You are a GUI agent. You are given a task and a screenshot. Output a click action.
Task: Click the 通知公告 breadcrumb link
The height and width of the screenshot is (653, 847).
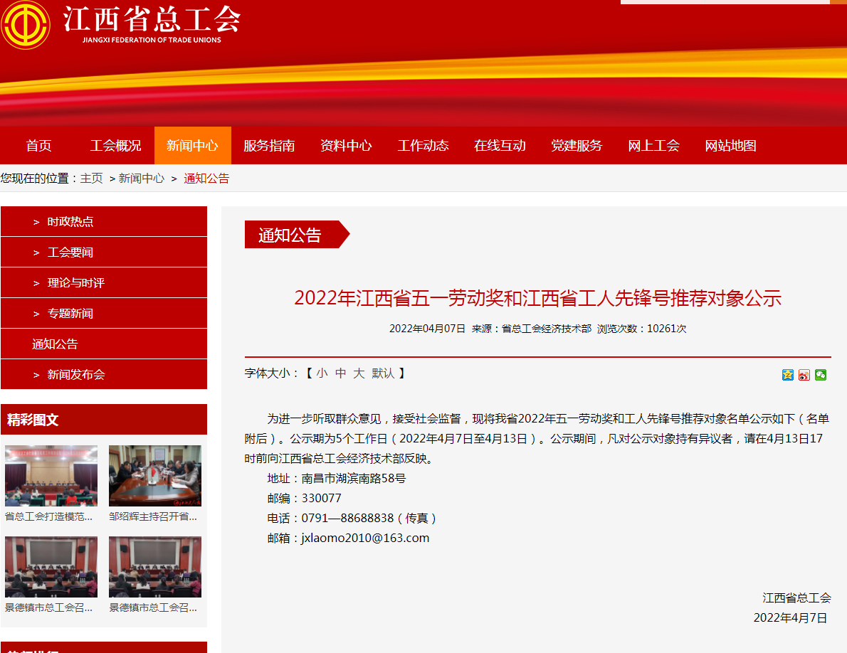pyautogui.click(x=206, y=179)
